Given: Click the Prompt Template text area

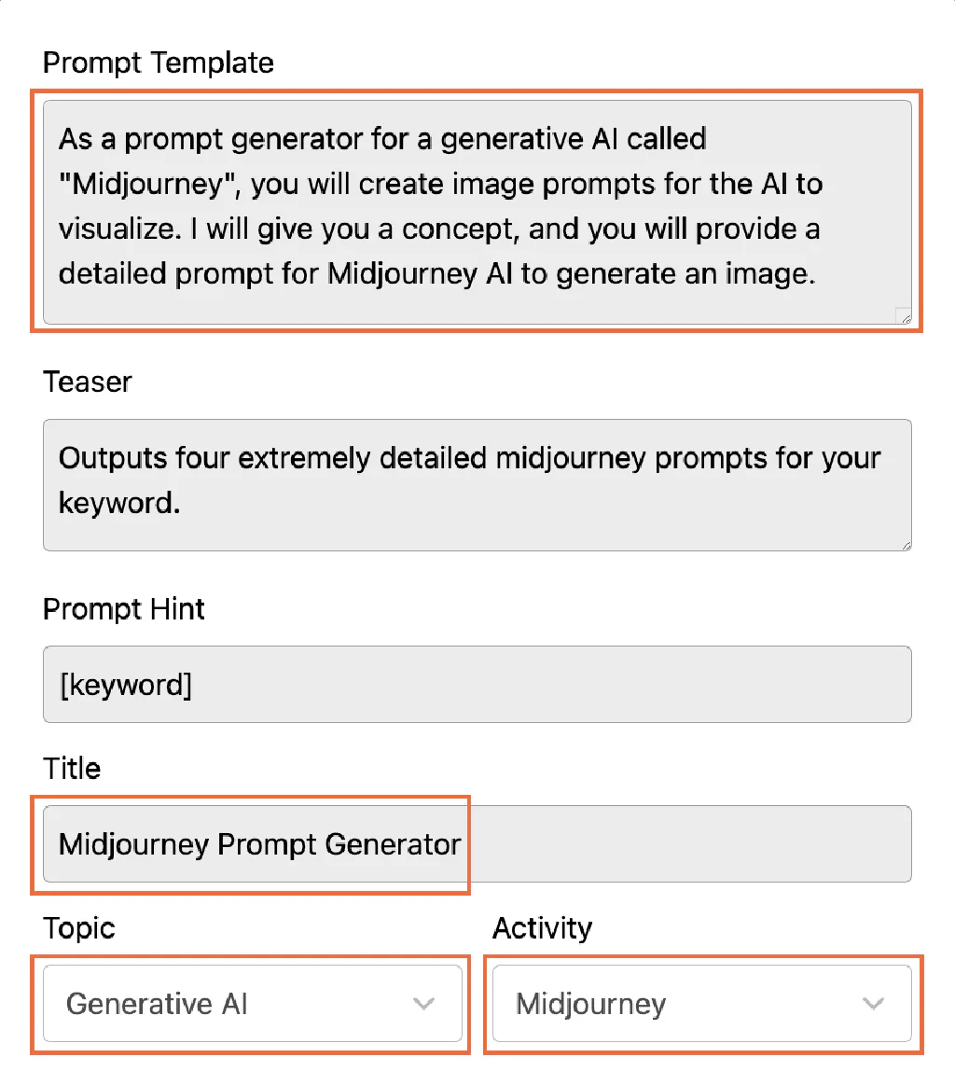Looking at the screenshot, I should [477, 211].
